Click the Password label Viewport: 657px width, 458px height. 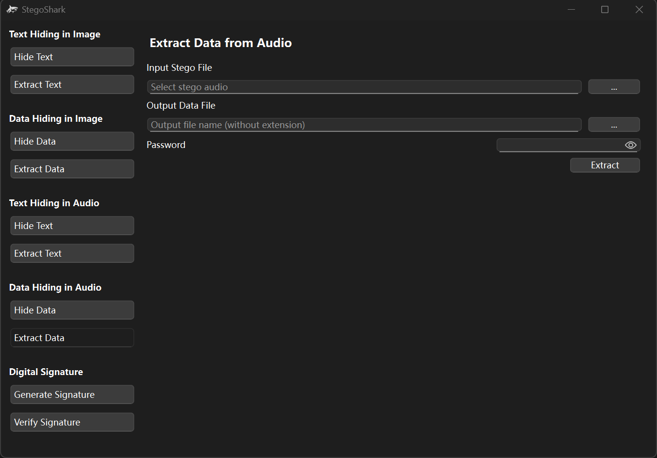coord(166,145)
